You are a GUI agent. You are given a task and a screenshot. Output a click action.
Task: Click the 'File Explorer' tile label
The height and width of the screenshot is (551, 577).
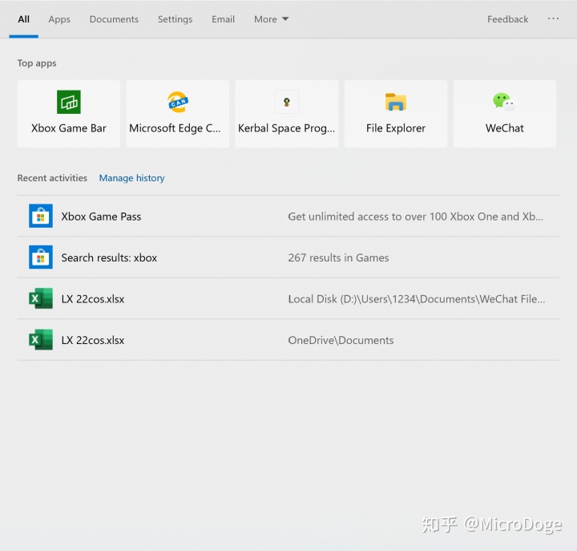coord(396,128)
